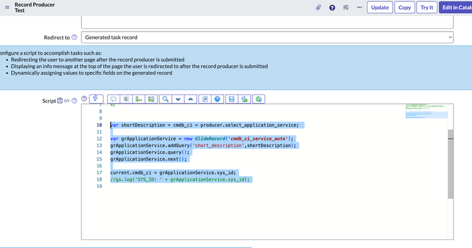The image size is (472, 248).
Task: Click the 'Script' field label
Action: tap(49, 101)
